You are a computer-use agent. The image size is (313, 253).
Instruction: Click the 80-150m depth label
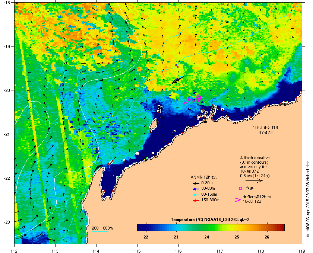(x=209, y=194)
